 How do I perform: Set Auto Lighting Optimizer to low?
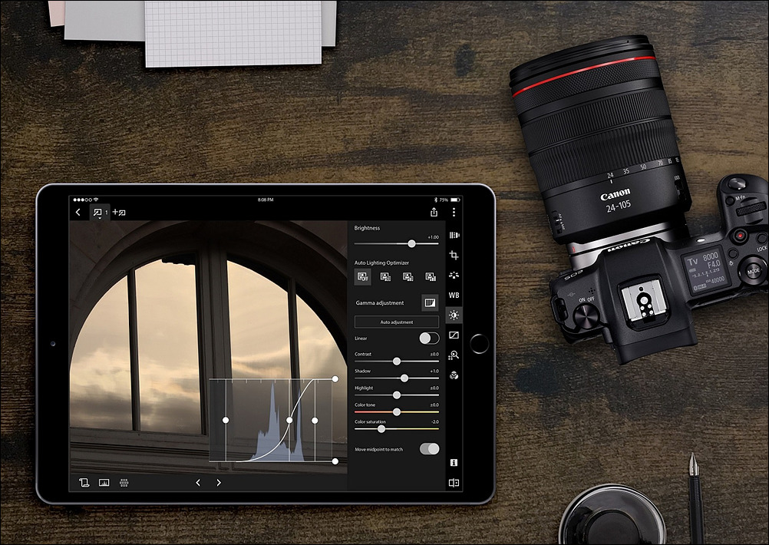click(x=385, y=277)
